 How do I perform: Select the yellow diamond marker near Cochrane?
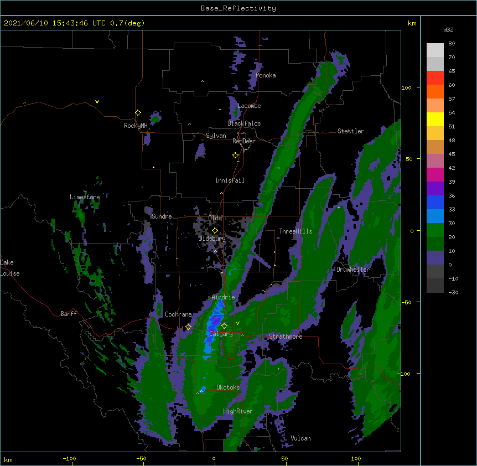click(x=189, y=327)
